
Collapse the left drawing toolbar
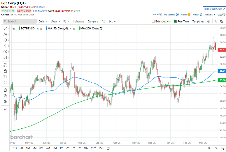(x=5, y=109)
